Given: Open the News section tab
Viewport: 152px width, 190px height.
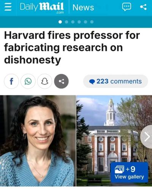Looking at the screenshot, I should [83, 7].
